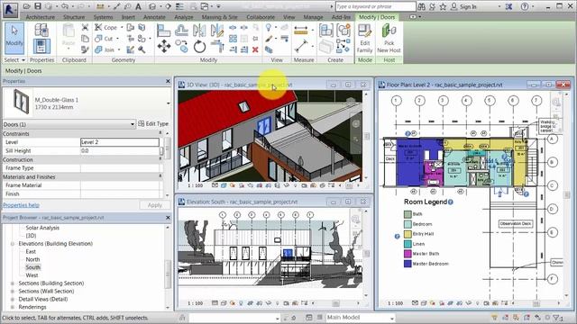Collapse Elevations (Building Elevation) tree node
This screenshot has height=324, width=577.
coord(13,244)
